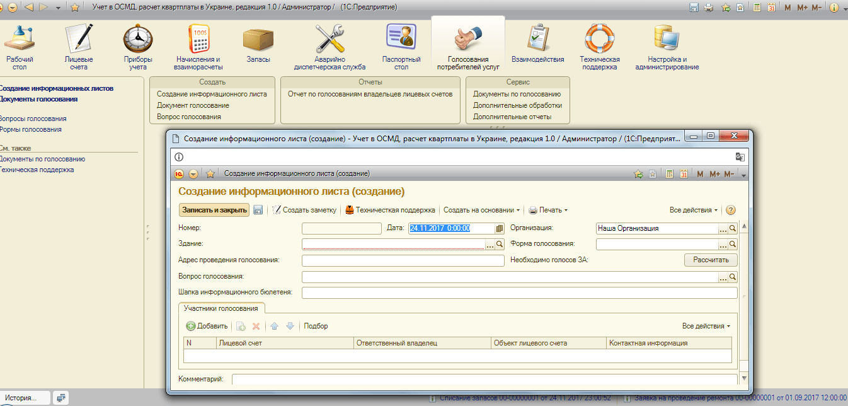Open the Паспортный стол section
This screenshot has width=848, height=406.
(x=401, y=47)
